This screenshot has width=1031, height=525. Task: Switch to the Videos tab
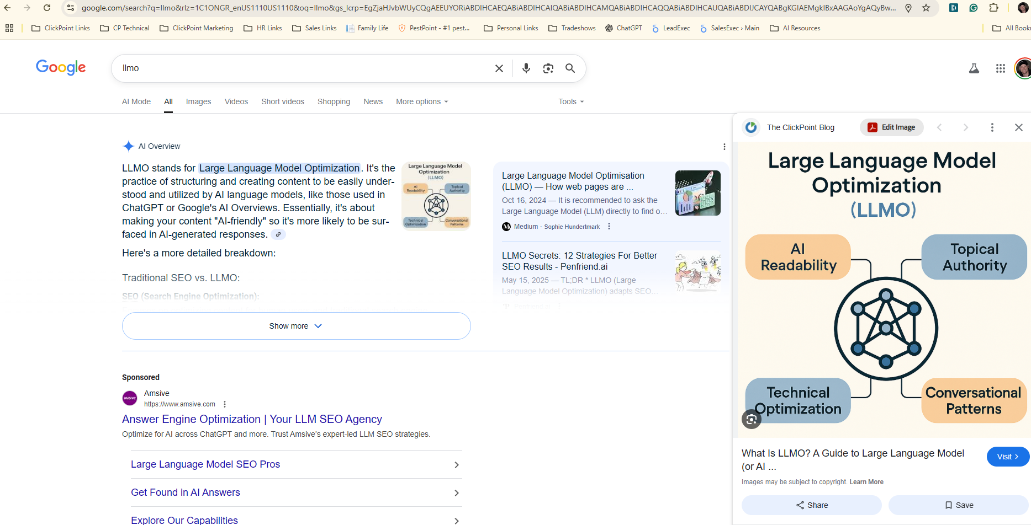pyautogui.click(x=236, y=101)
